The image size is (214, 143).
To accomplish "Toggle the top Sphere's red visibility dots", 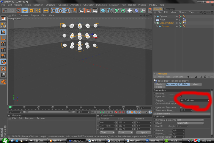I will [179, 16].
